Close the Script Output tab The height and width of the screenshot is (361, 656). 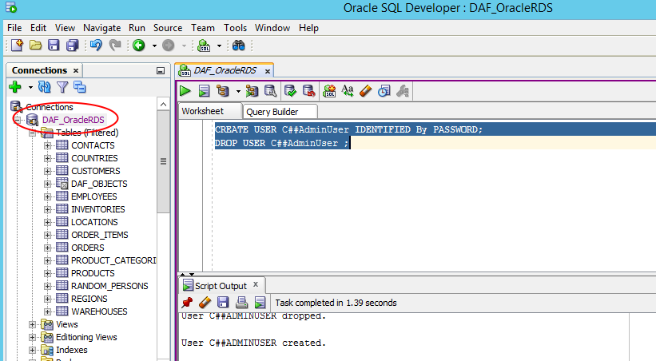click(x=256, y=284)
